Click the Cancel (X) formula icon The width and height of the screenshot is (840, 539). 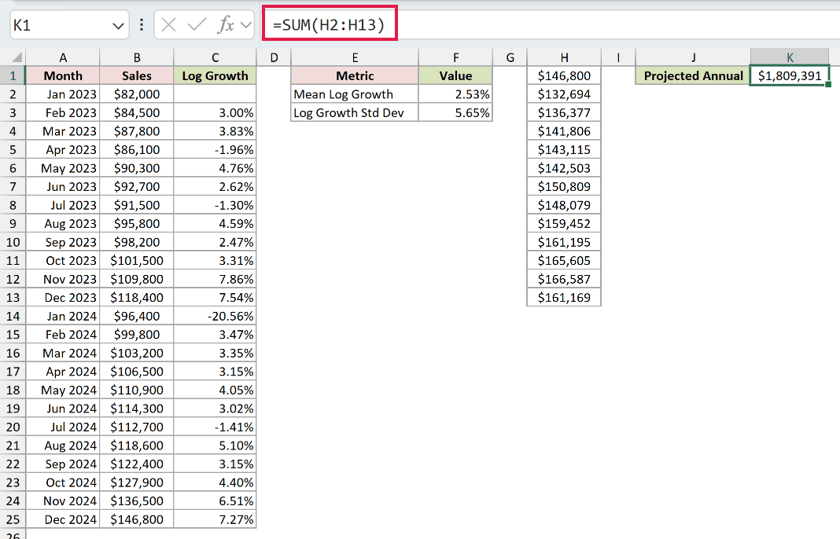169,24
